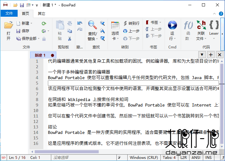Click the blue undo arrow icon
Viewport: 225px width, 161px height.
[x=80, y=23]
